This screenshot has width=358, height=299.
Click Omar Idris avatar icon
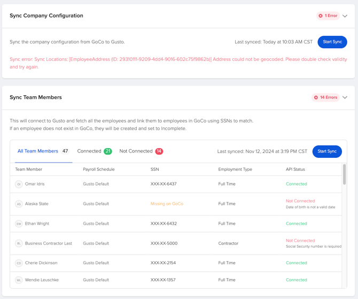point(19,184)
